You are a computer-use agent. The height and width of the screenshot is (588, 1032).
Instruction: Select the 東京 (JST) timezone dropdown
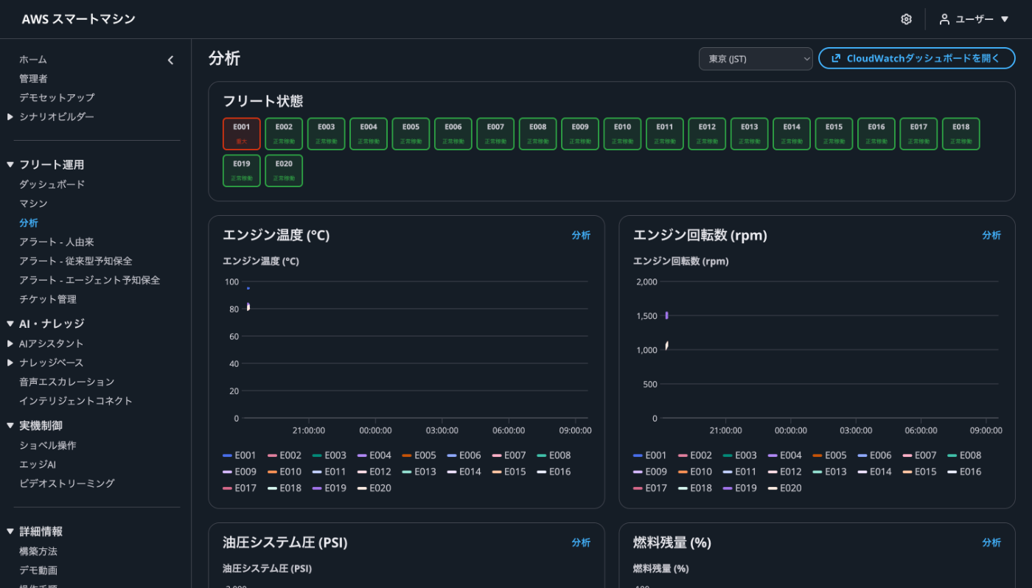click(756, 59)
